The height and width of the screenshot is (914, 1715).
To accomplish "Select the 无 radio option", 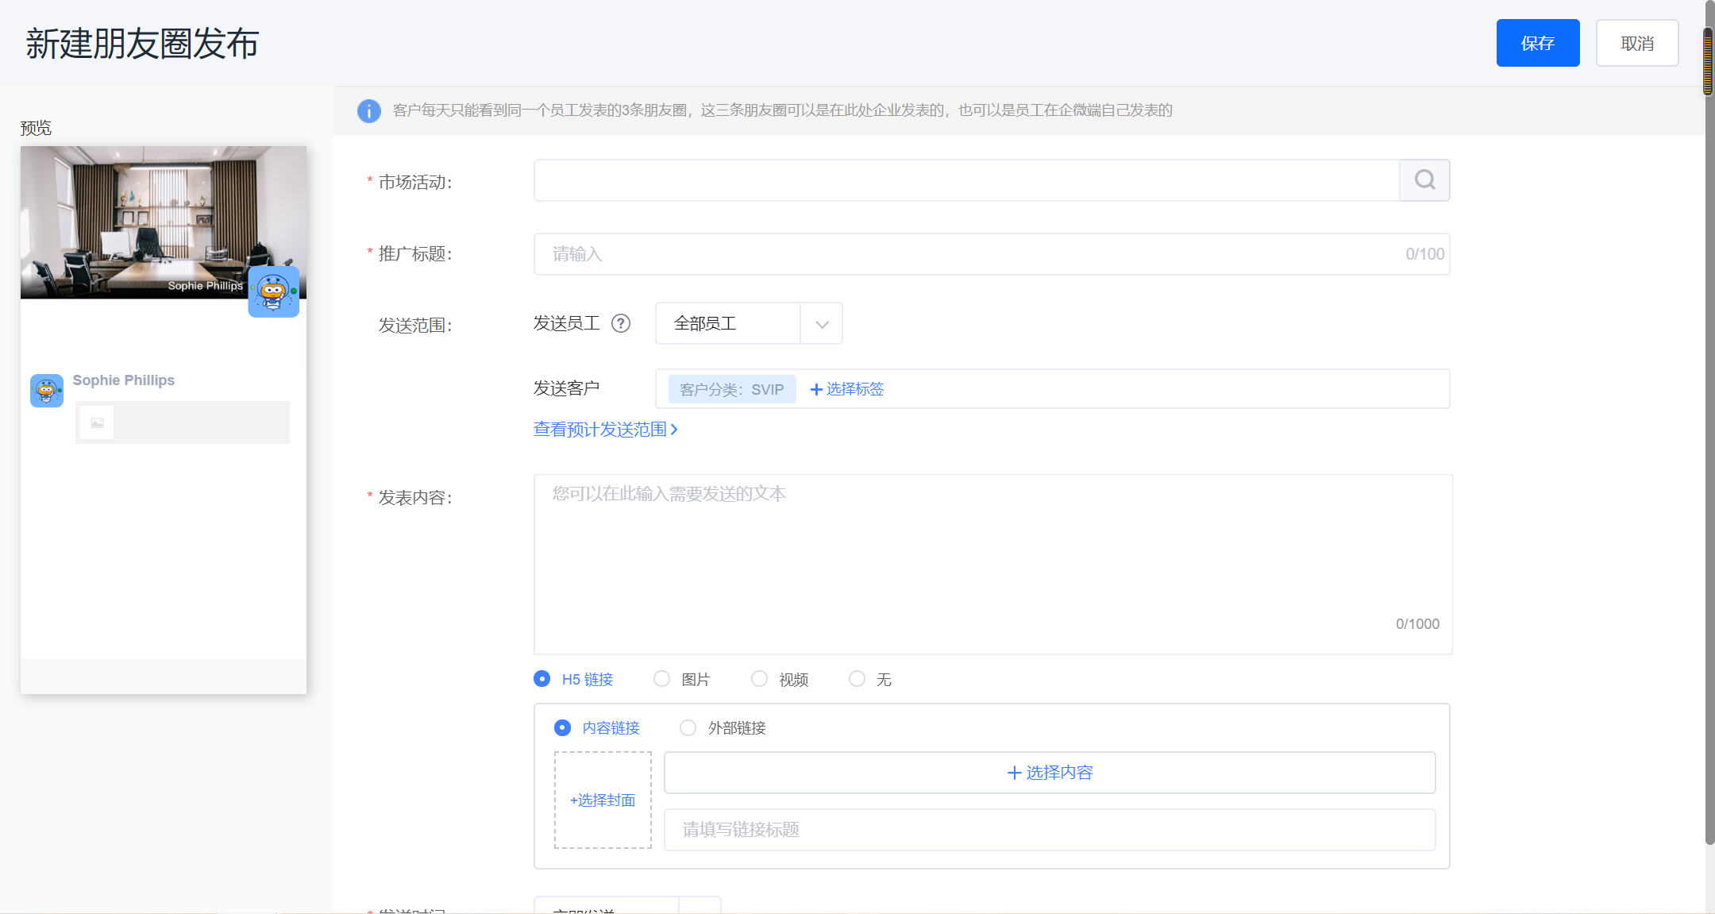I will (857, 679).
